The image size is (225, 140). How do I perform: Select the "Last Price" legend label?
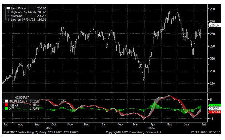18,8
